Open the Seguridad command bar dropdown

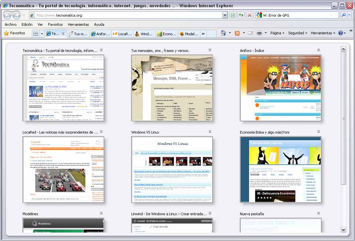[298, 33]
